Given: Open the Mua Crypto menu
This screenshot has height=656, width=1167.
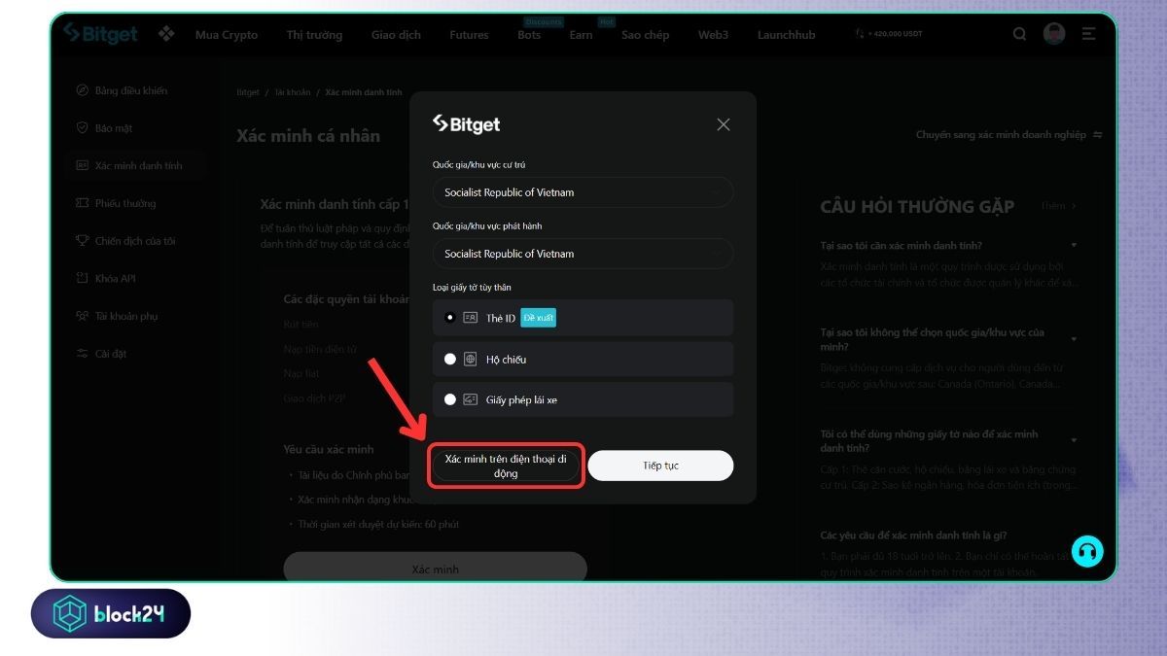Looking at the screenshot, I should tap(227, 35).
